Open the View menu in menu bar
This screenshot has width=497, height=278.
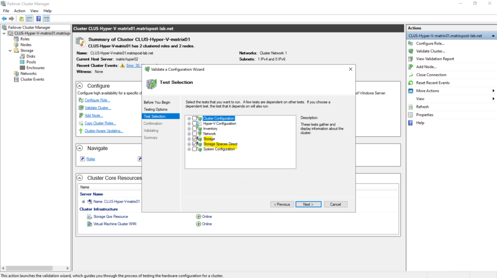(x=34, y=11)
